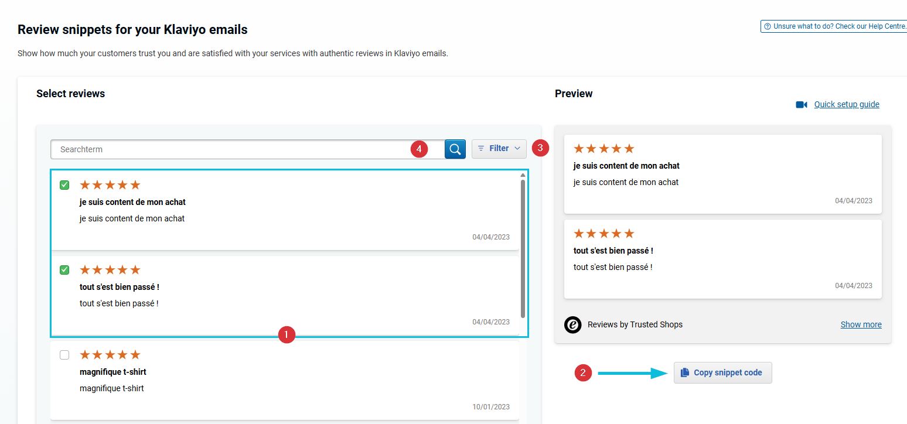Open the Quick setup guide link
Screen dimensions: 907x424
tap(847, 104)
